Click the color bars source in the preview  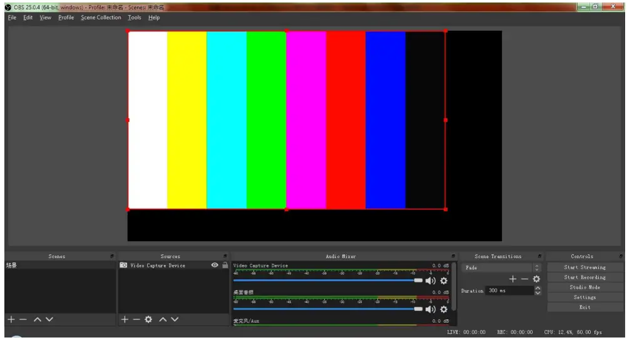287,120
